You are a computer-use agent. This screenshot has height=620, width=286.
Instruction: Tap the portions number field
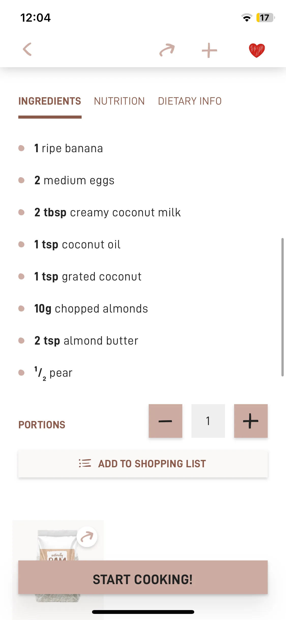point(208,421)
